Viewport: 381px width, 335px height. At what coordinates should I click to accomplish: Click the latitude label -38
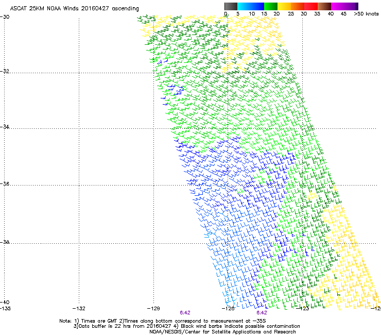coord(5,242)
